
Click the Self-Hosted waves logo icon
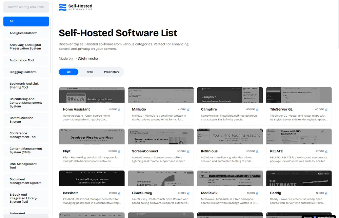click(x=62, y=7)
